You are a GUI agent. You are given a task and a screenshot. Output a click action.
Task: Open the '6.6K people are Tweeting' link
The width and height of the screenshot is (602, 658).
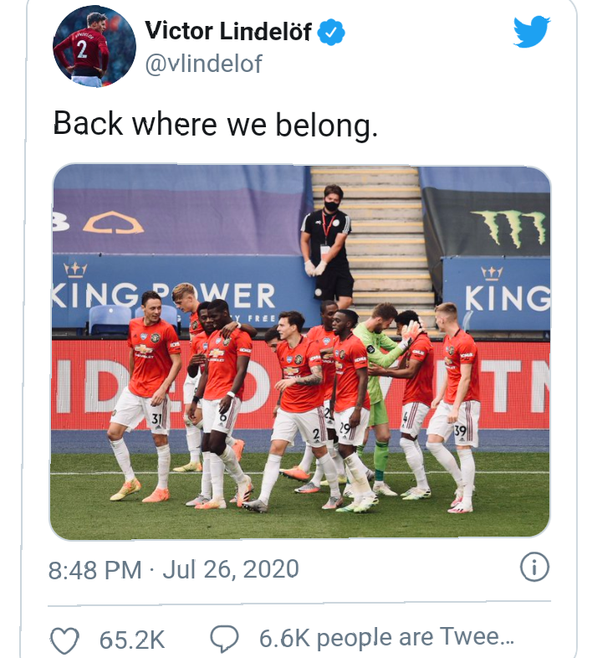coord(386,640)
